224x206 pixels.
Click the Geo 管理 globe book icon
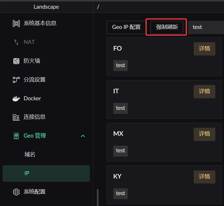(16, 136)
